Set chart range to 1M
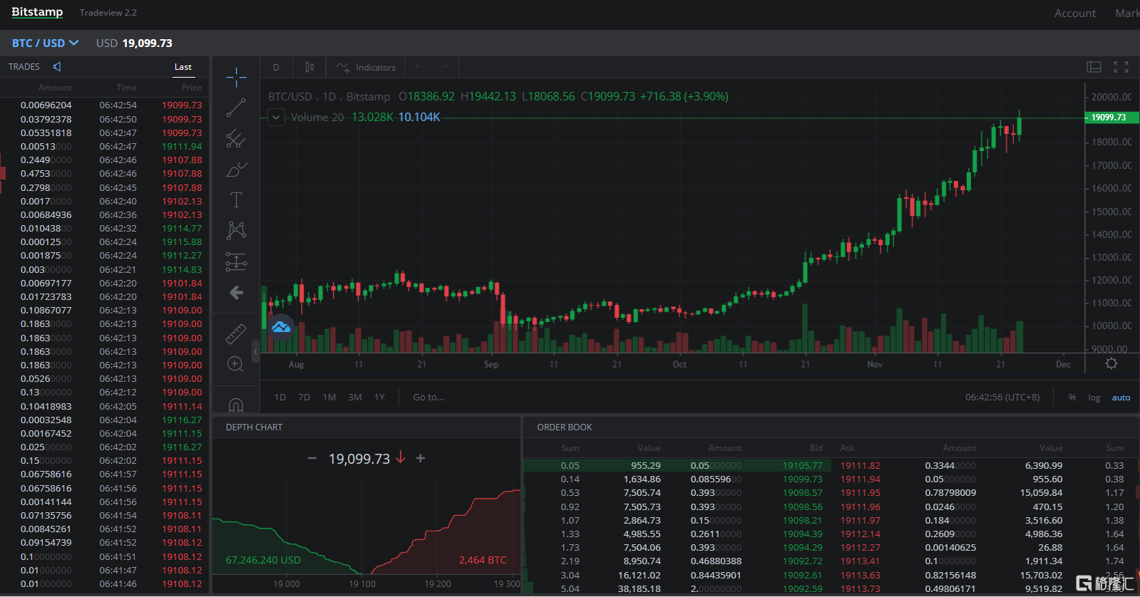This screenshot has width=1140, height=597. click(x=329, y=398)
